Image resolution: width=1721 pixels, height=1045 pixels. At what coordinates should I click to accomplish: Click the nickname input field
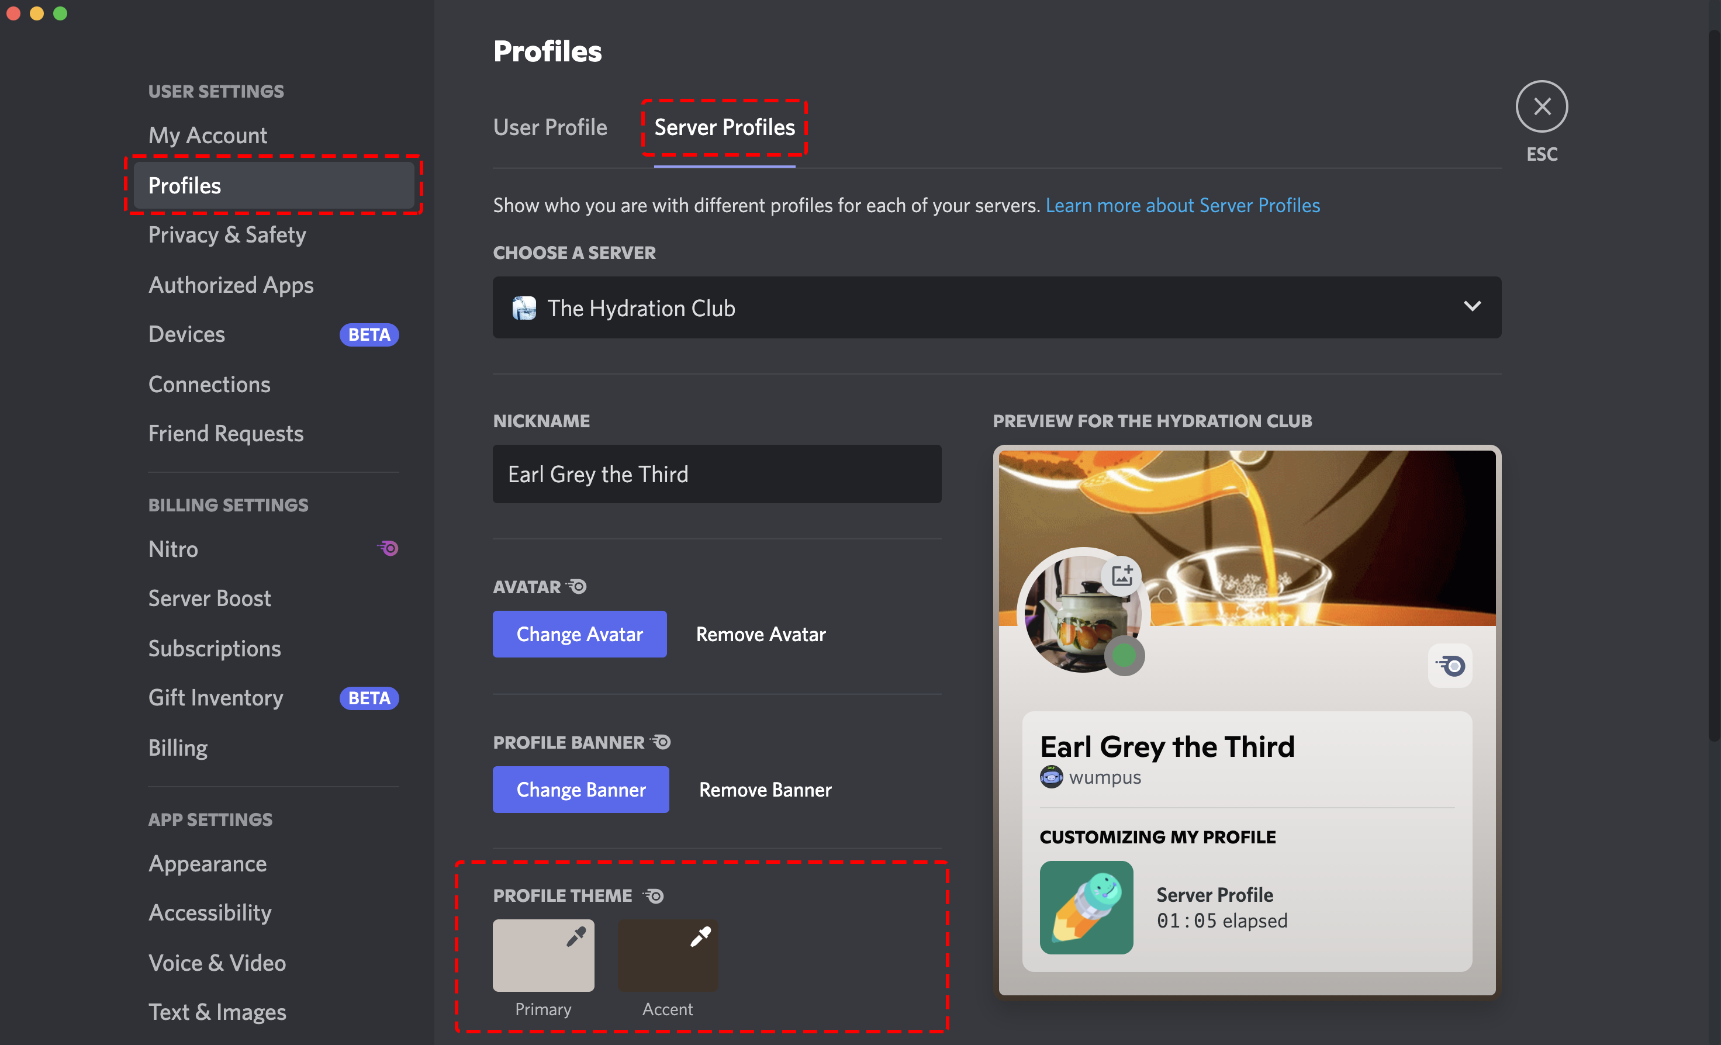(717, 473)
